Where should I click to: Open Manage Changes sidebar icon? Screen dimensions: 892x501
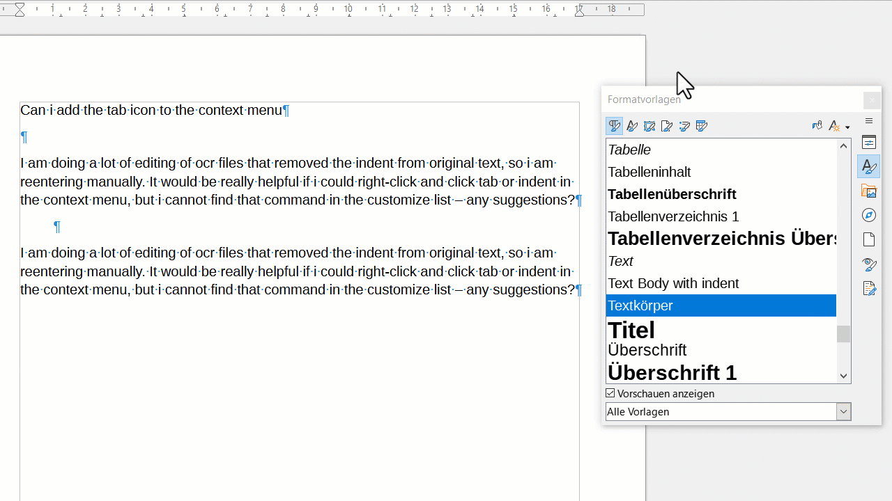(x=869, y=288)
